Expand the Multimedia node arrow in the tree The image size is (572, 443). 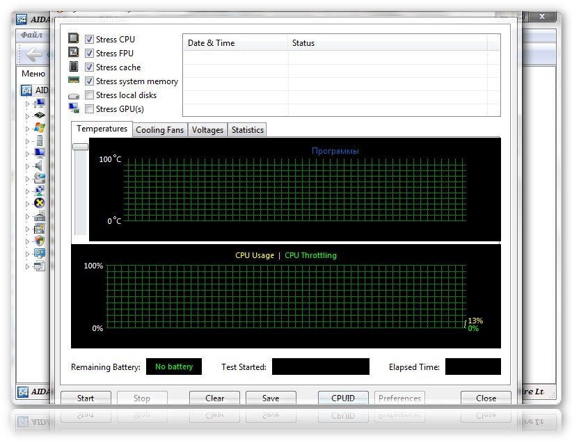pos(27,166)
